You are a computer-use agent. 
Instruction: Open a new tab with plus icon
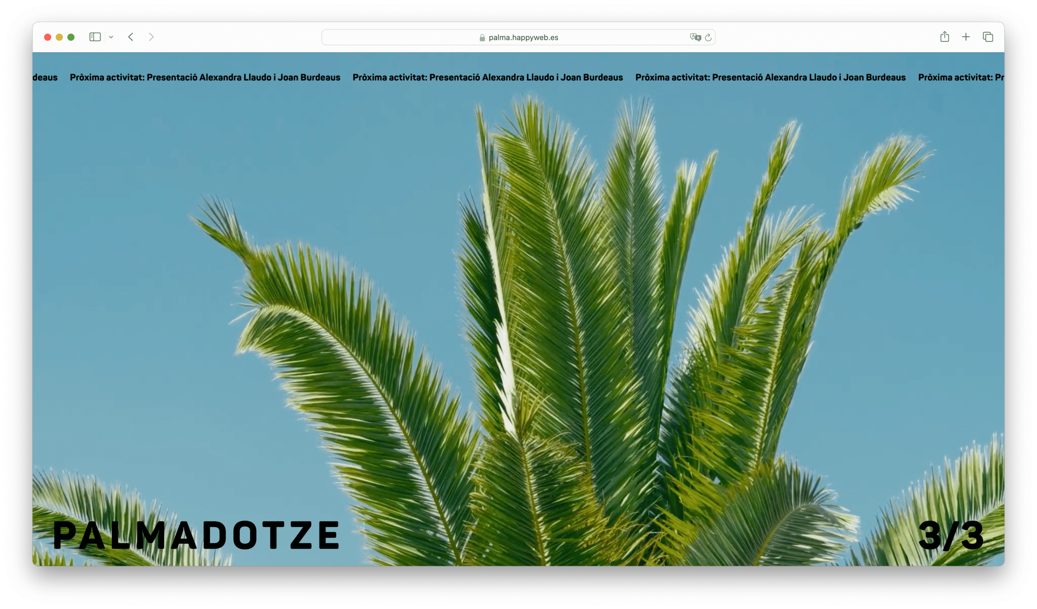(966, 37)
